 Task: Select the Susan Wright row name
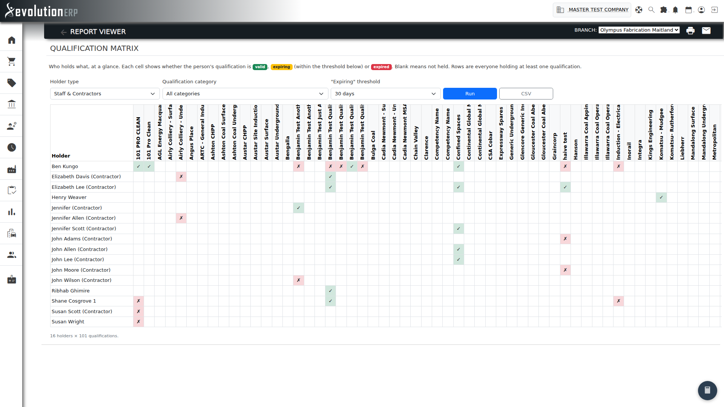68,322
